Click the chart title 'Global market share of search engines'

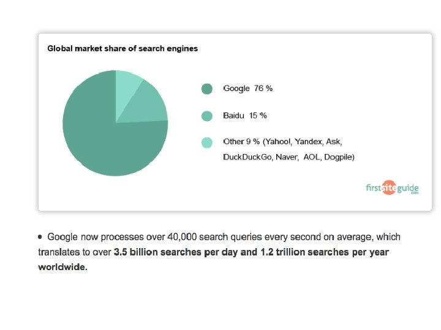click(123, 48)
